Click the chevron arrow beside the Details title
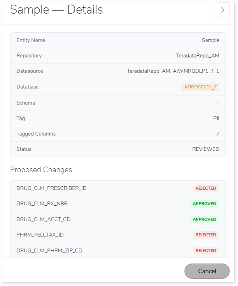 [x=222, y=10]
